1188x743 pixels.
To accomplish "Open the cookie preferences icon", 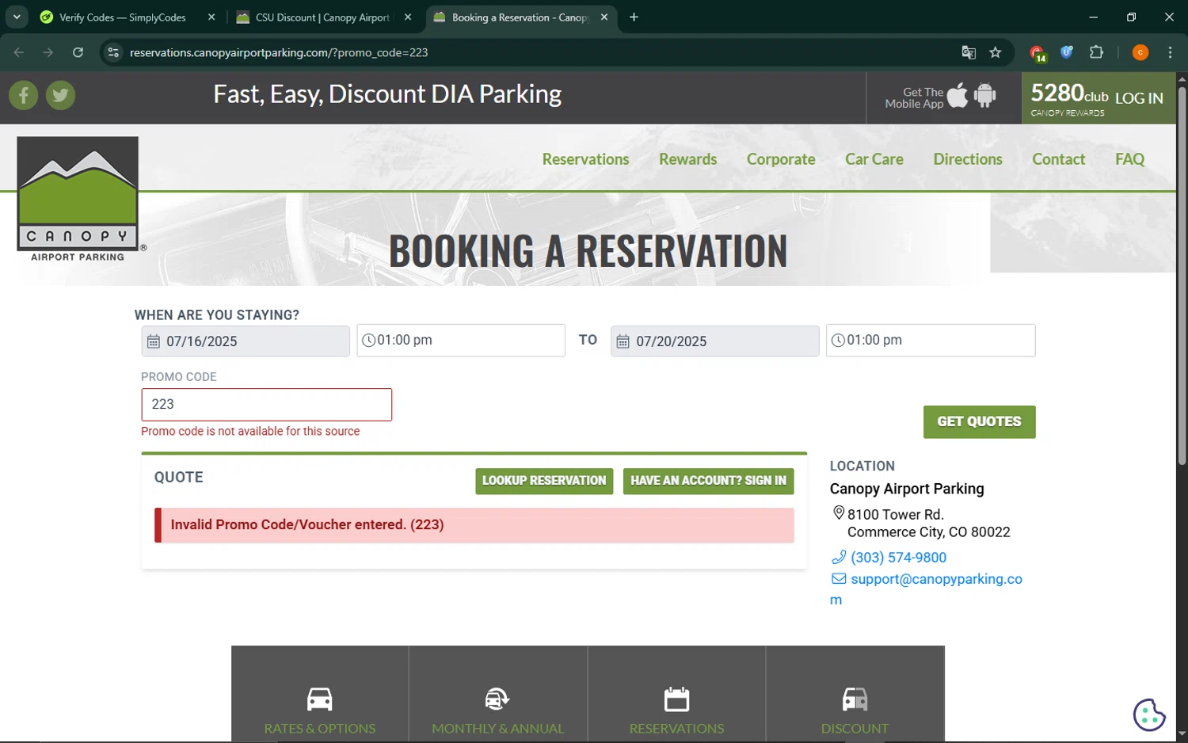I will (1148, 714).
